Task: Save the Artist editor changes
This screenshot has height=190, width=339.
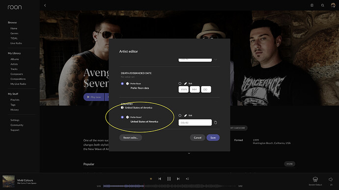Action: [x=213, y=138]
